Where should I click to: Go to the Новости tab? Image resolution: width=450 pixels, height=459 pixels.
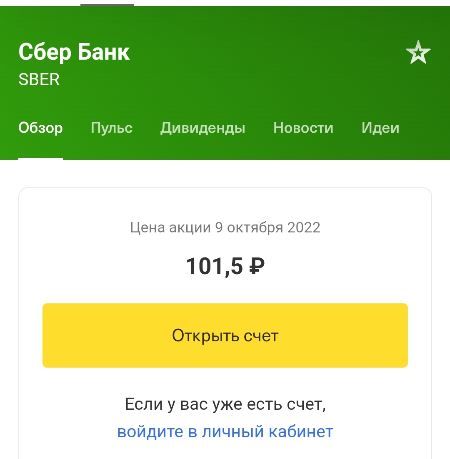coord(303,128)
